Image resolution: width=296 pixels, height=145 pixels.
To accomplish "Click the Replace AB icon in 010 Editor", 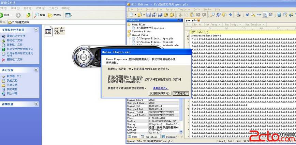I will point(218,15).
